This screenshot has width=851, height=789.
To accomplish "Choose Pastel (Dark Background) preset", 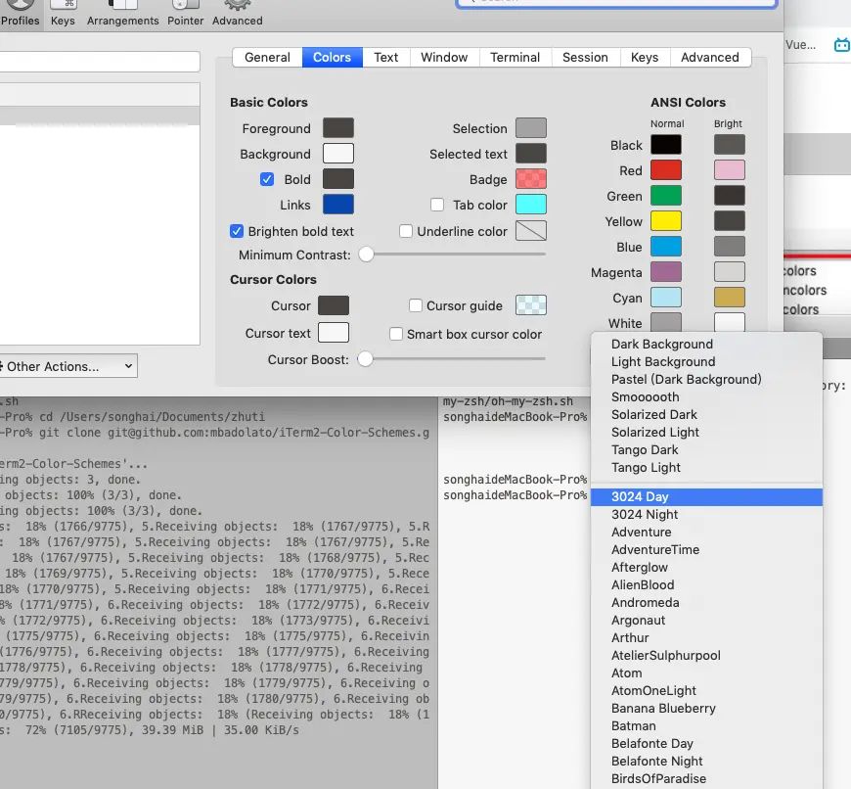I will pyautogui.click(x=706, y=380).
